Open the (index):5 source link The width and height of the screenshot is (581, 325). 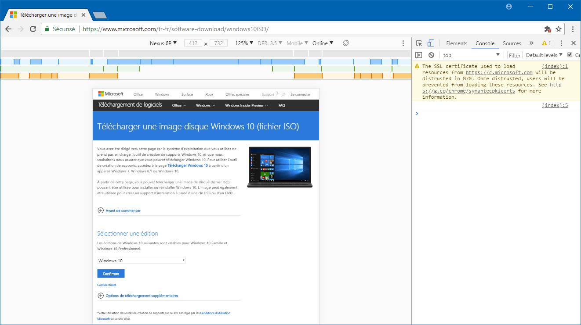pos(555,105)
